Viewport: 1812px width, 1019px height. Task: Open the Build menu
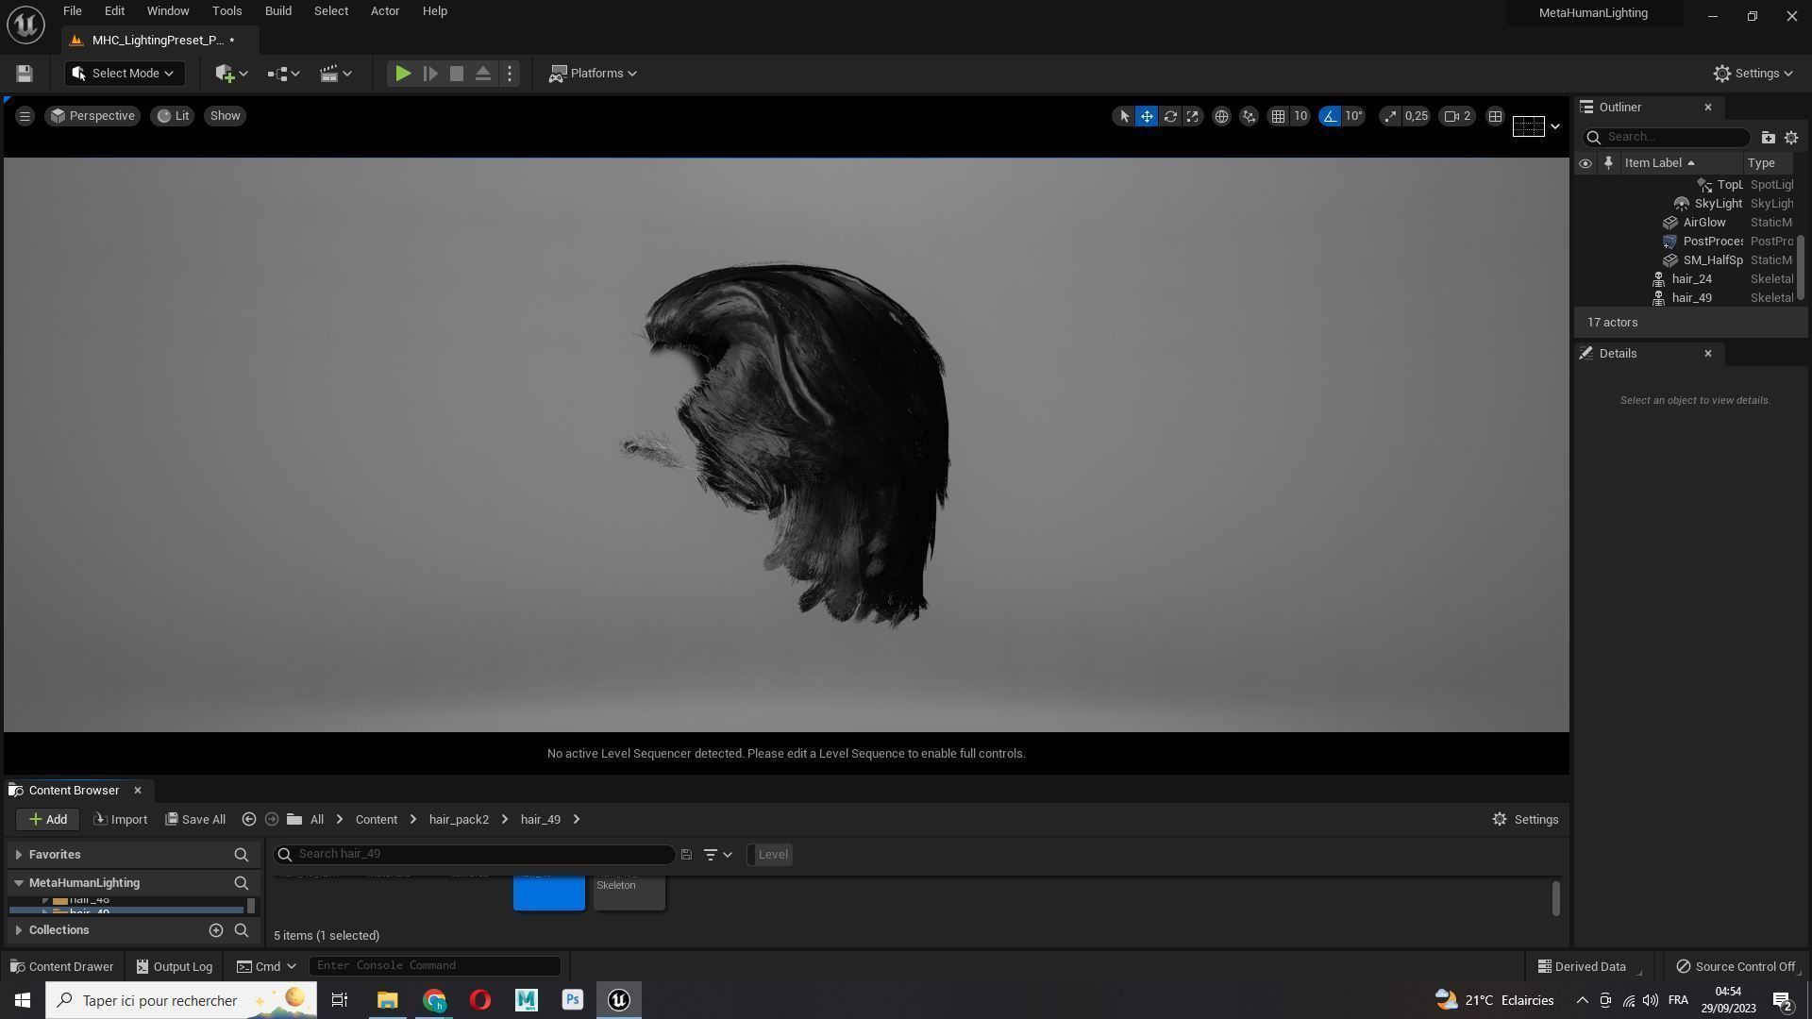(277, 11)
